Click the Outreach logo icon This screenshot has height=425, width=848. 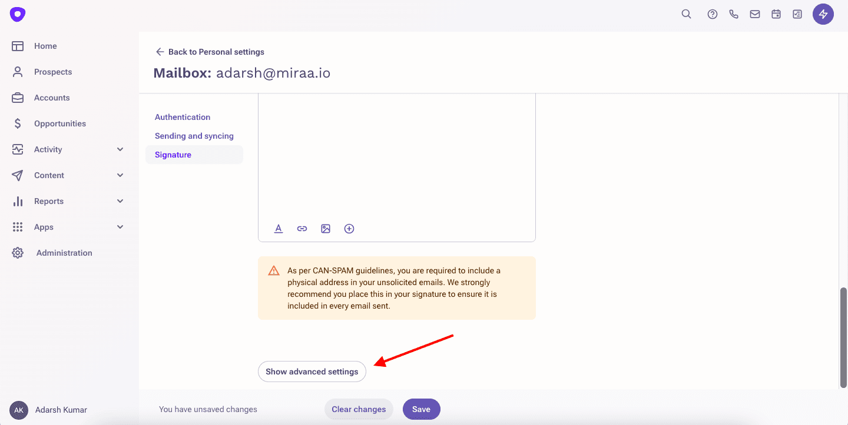[x=18, y=14]
